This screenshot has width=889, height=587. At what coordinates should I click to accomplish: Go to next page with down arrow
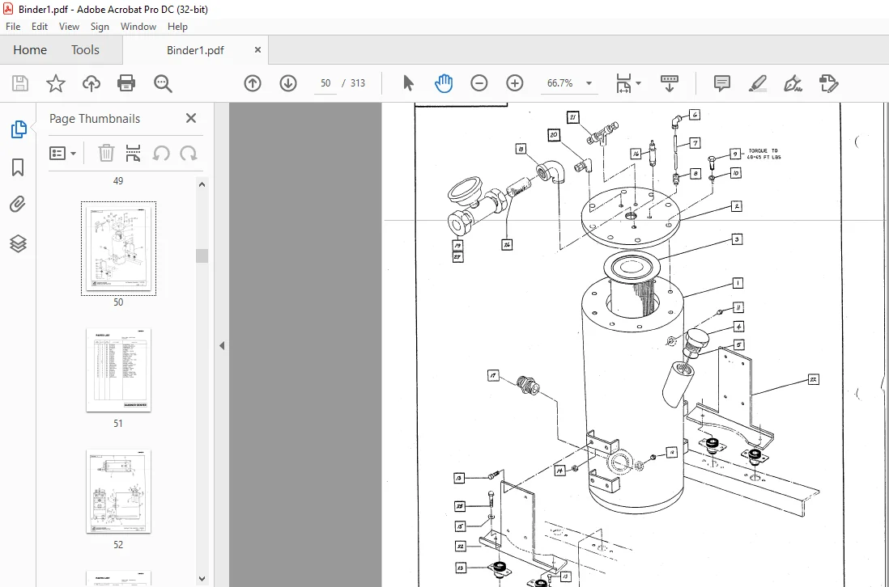(x=288, y=83)
